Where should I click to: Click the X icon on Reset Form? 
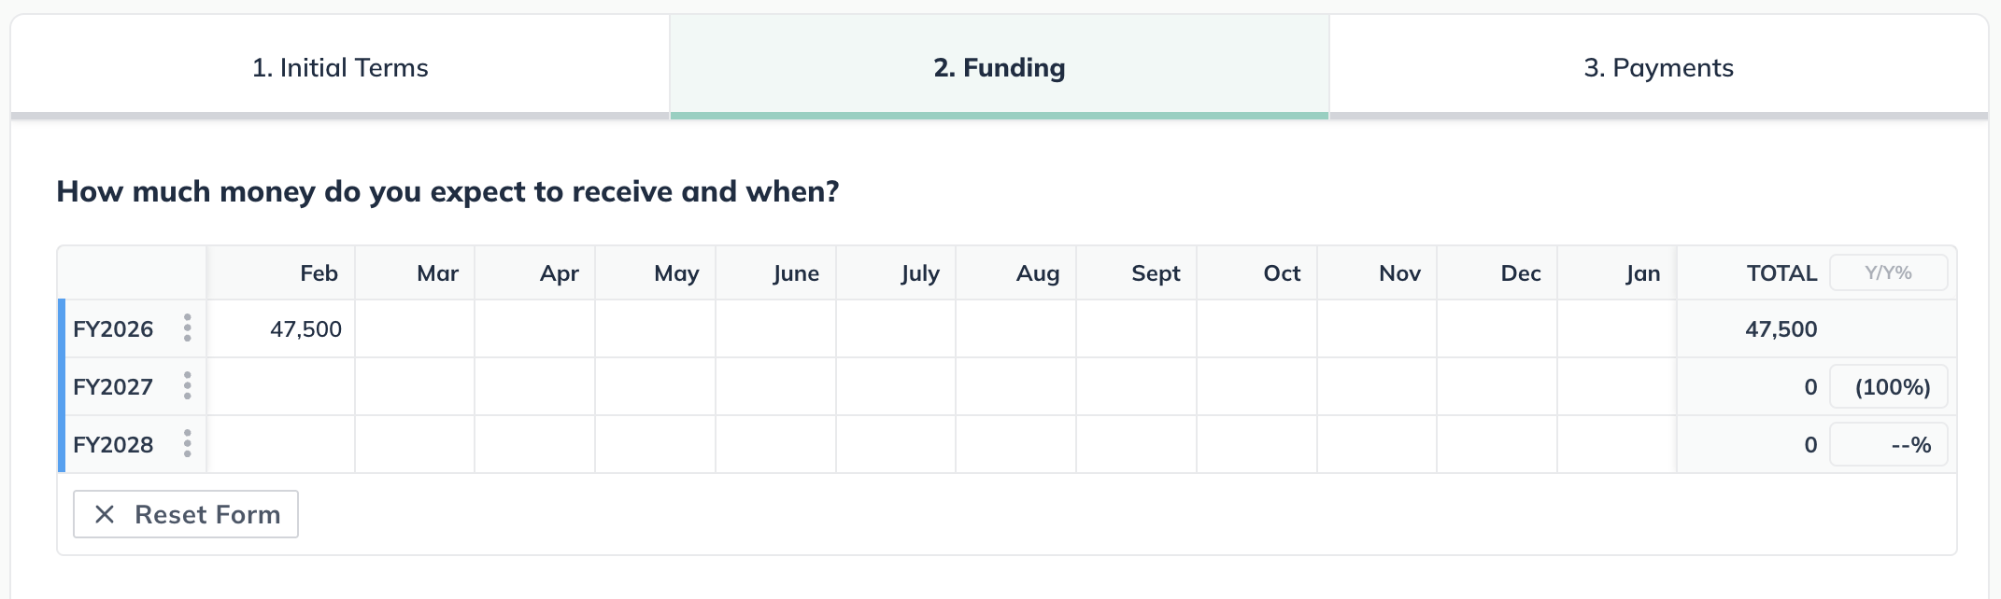(105, 514)
